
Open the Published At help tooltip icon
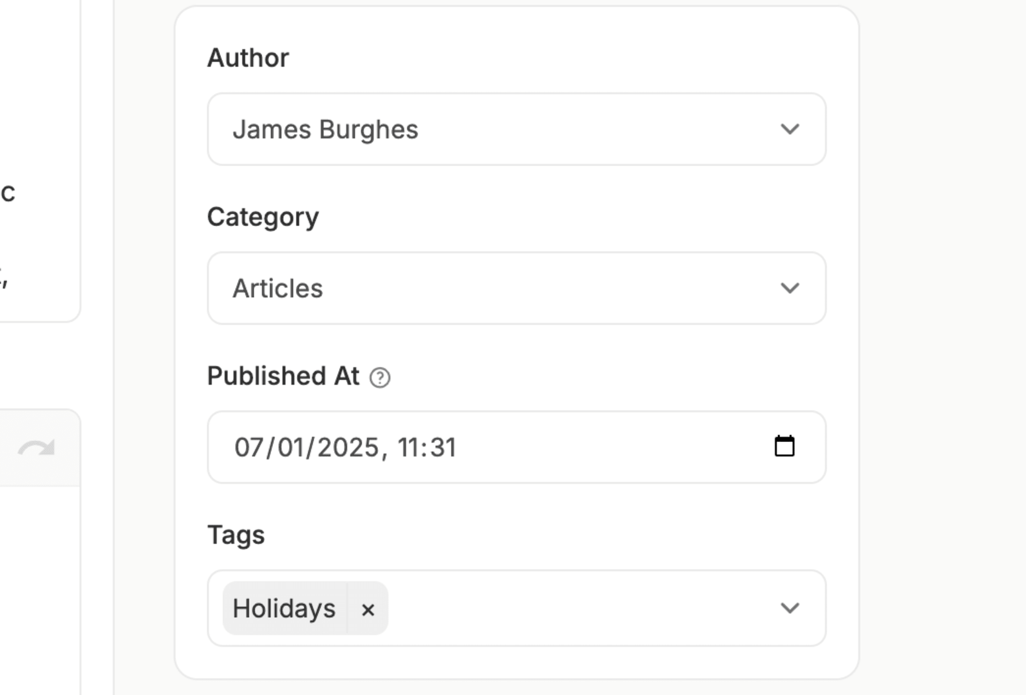(x=380, y=377)
